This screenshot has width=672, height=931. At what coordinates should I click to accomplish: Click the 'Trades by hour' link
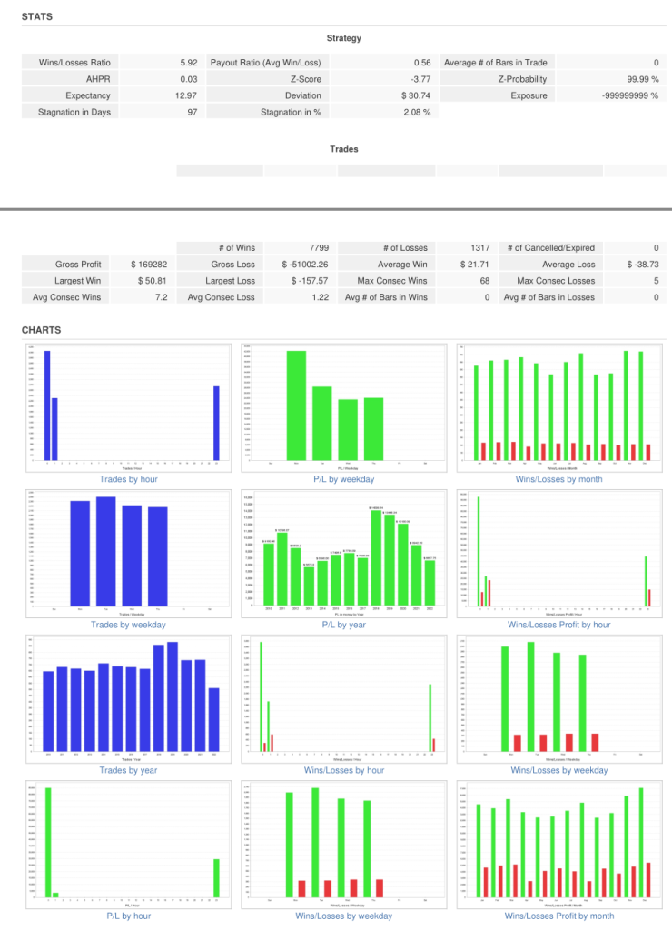(129, 479)
